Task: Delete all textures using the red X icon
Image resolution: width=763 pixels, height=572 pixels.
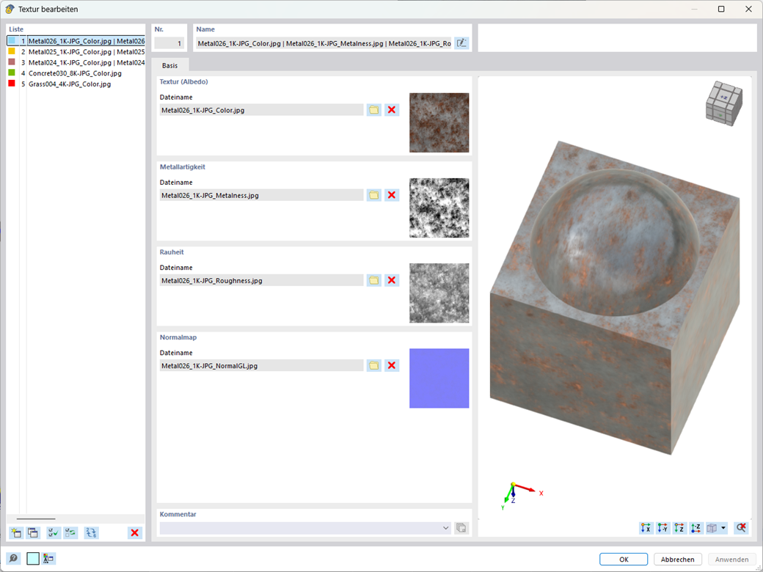Action: [134, 533]
